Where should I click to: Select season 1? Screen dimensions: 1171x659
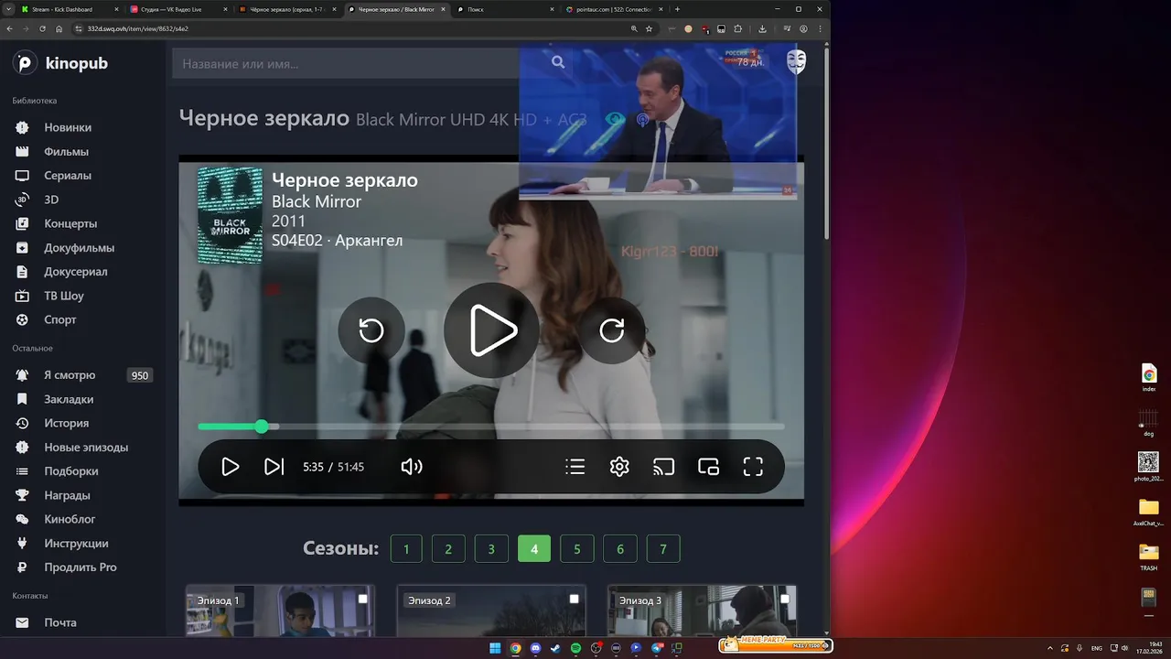pos(406,549)
